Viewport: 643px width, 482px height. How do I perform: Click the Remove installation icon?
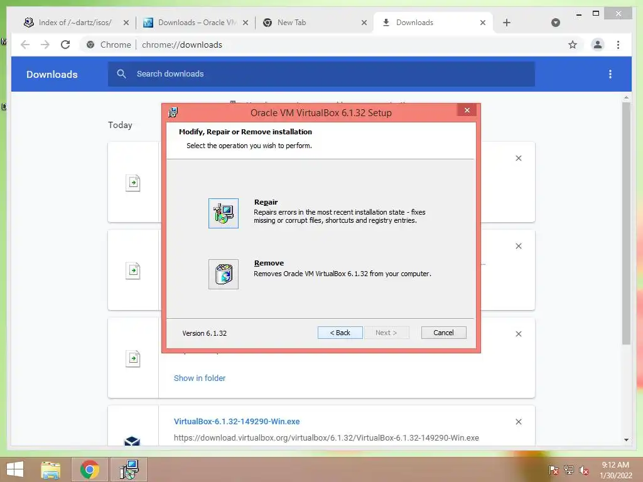tap(223, 274)
